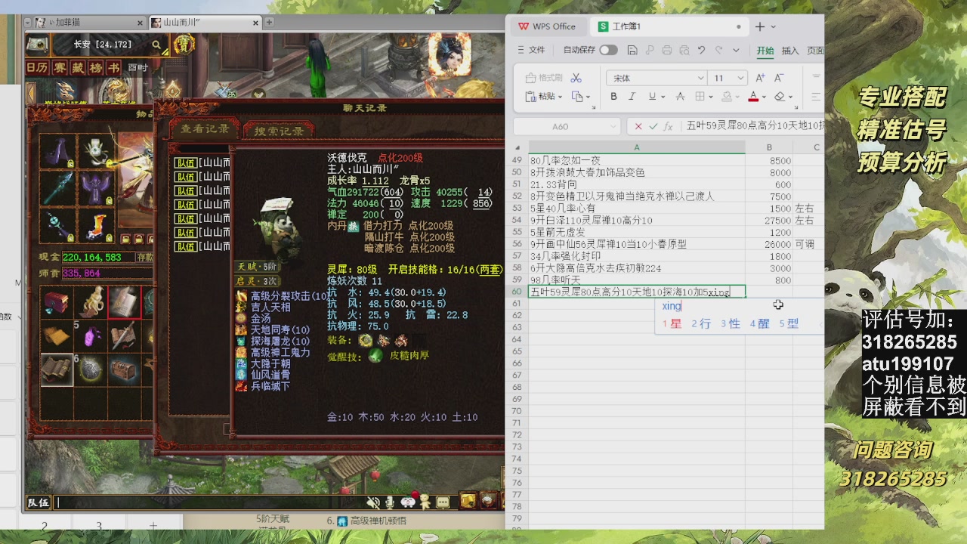Click the insert function fx icon
Viewport: 967px width, 544px height.
pyautogui.click(x=669, y=126)
